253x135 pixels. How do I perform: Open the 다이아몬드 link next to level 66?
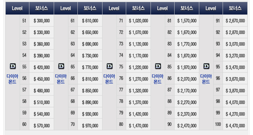coord(61,79)
